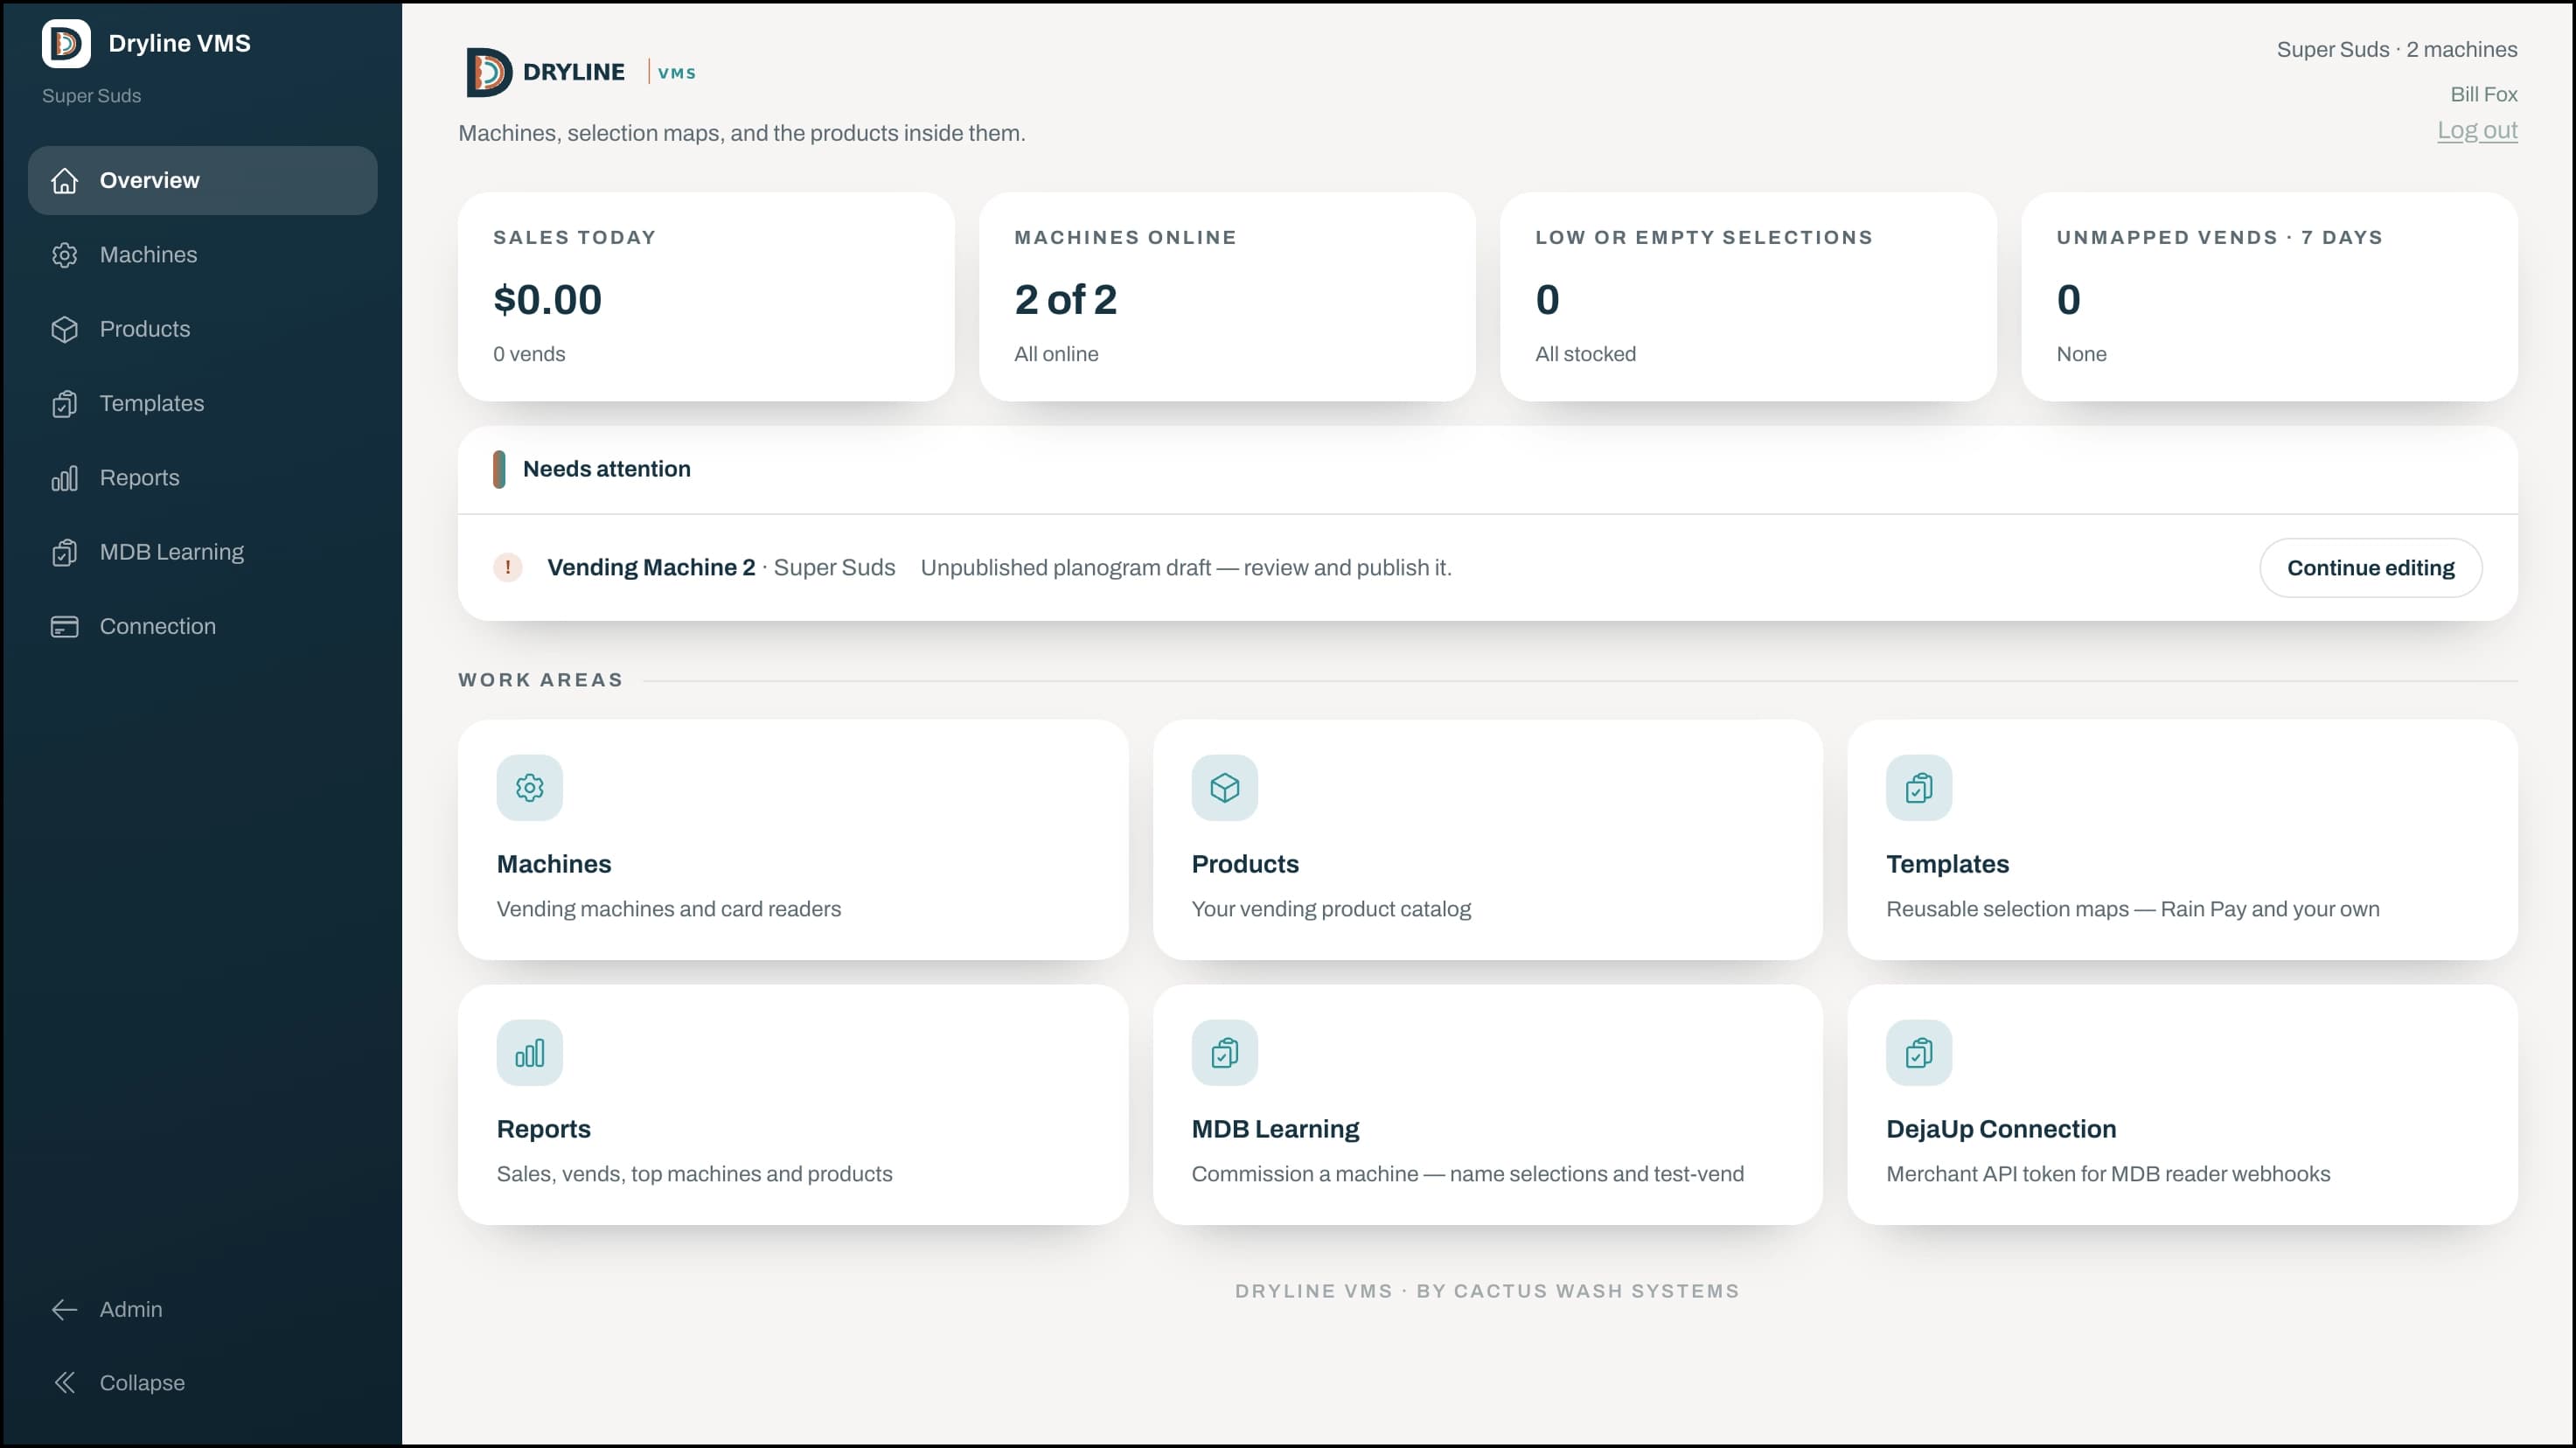Click the Reports bar chart icon in sidebar
The image size is (2576, 1448).
pos(65,478)
